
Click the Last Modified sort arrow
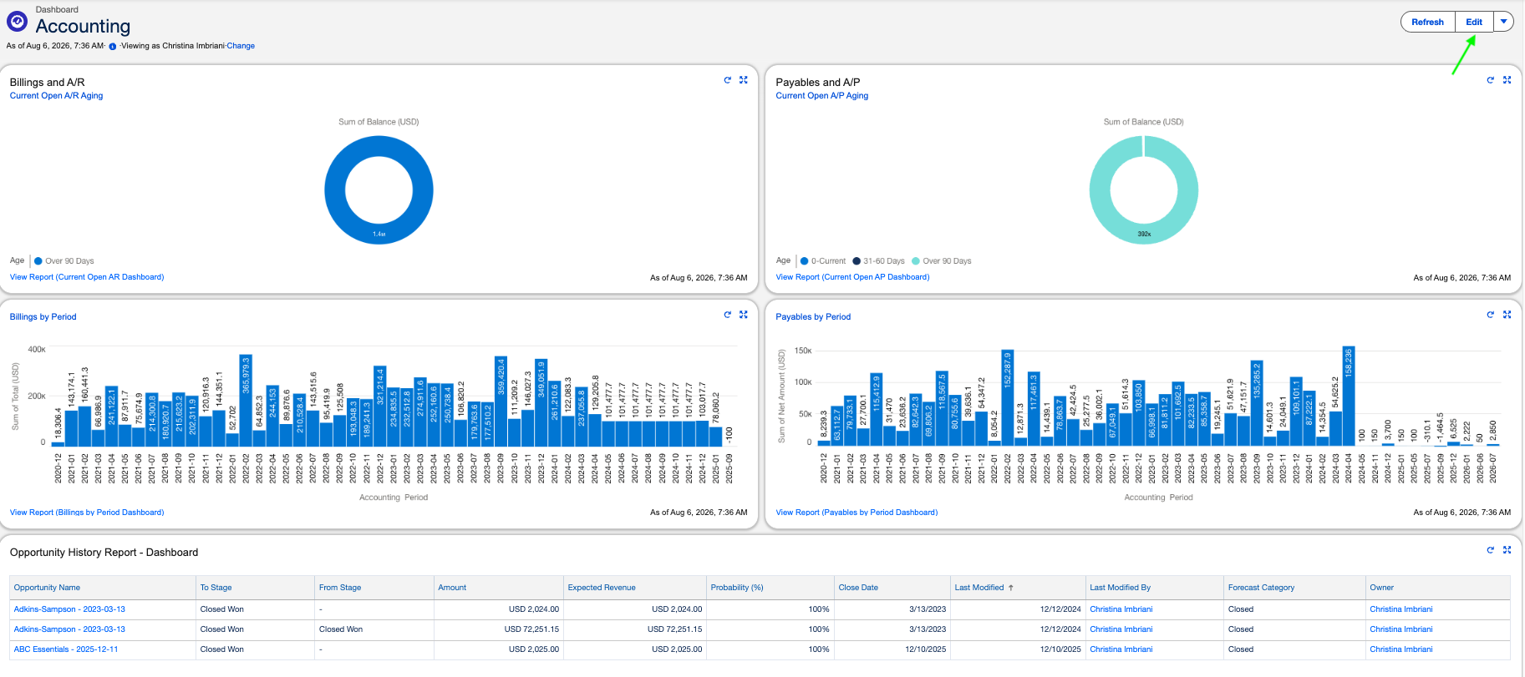pos(1011,588)
